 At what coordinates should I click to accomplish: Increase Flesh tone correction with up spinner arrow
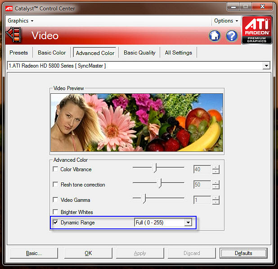215,182
